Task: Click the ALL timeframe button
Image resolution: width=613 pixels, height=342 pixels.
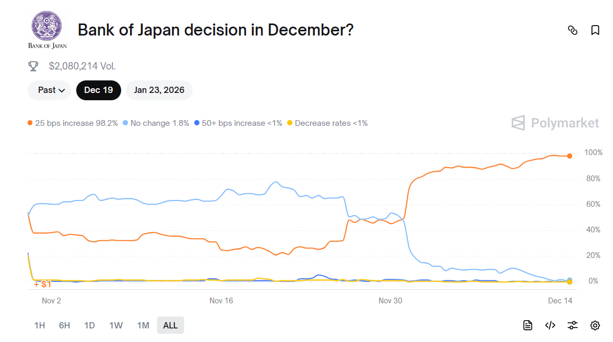Action: point(170,325)
